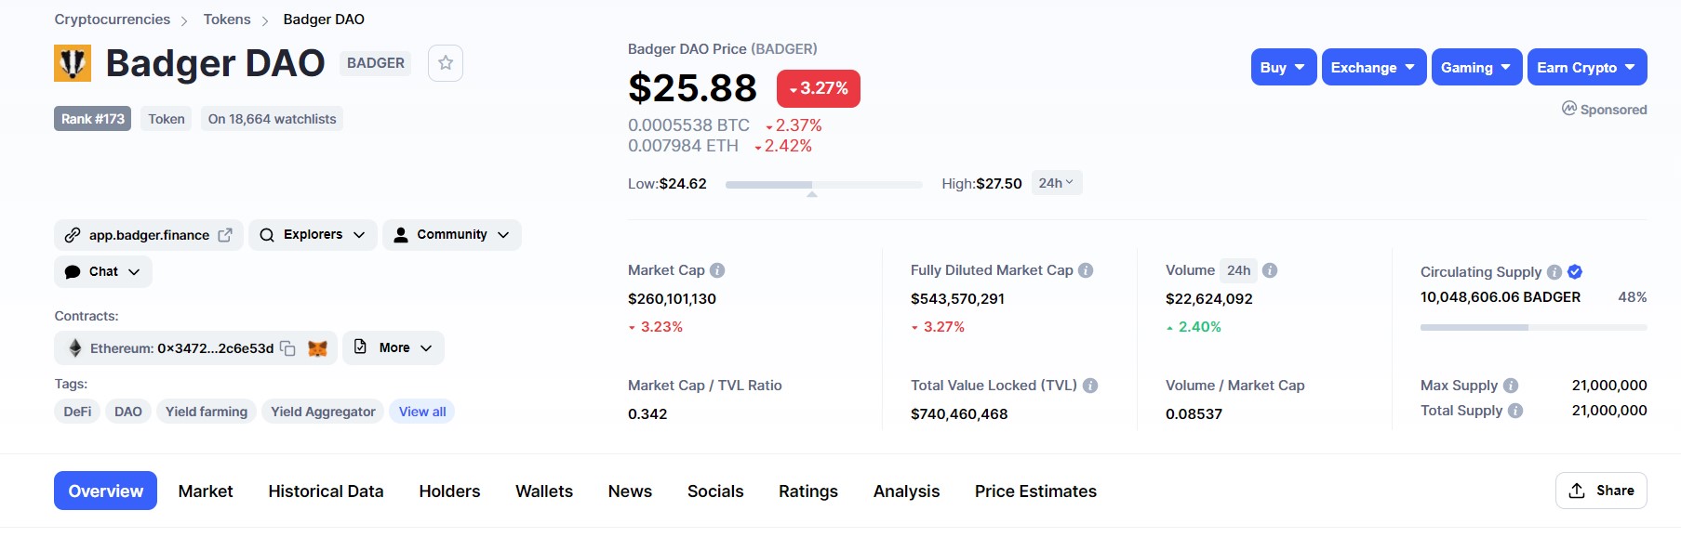Select the Yield farming tag
This screenshot has height=550, width=1681.
(x=206, y=411)
